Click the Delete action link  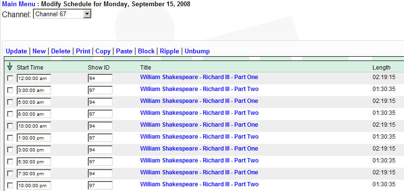pos(61,51)
